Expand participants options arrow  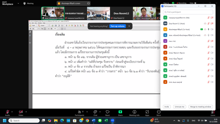point(87,112)
